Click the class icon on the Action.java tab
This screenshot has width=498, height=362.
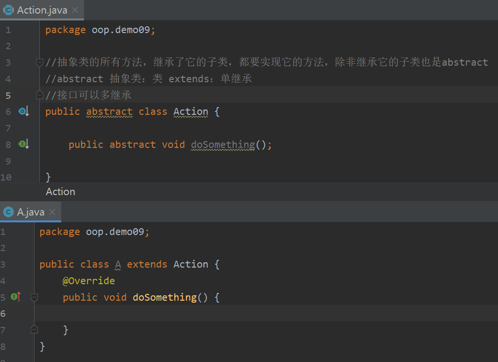[8, 10]
